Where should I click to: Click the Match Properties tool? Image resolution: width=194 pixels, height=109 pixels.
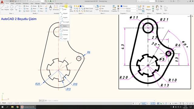click(114, 8)
